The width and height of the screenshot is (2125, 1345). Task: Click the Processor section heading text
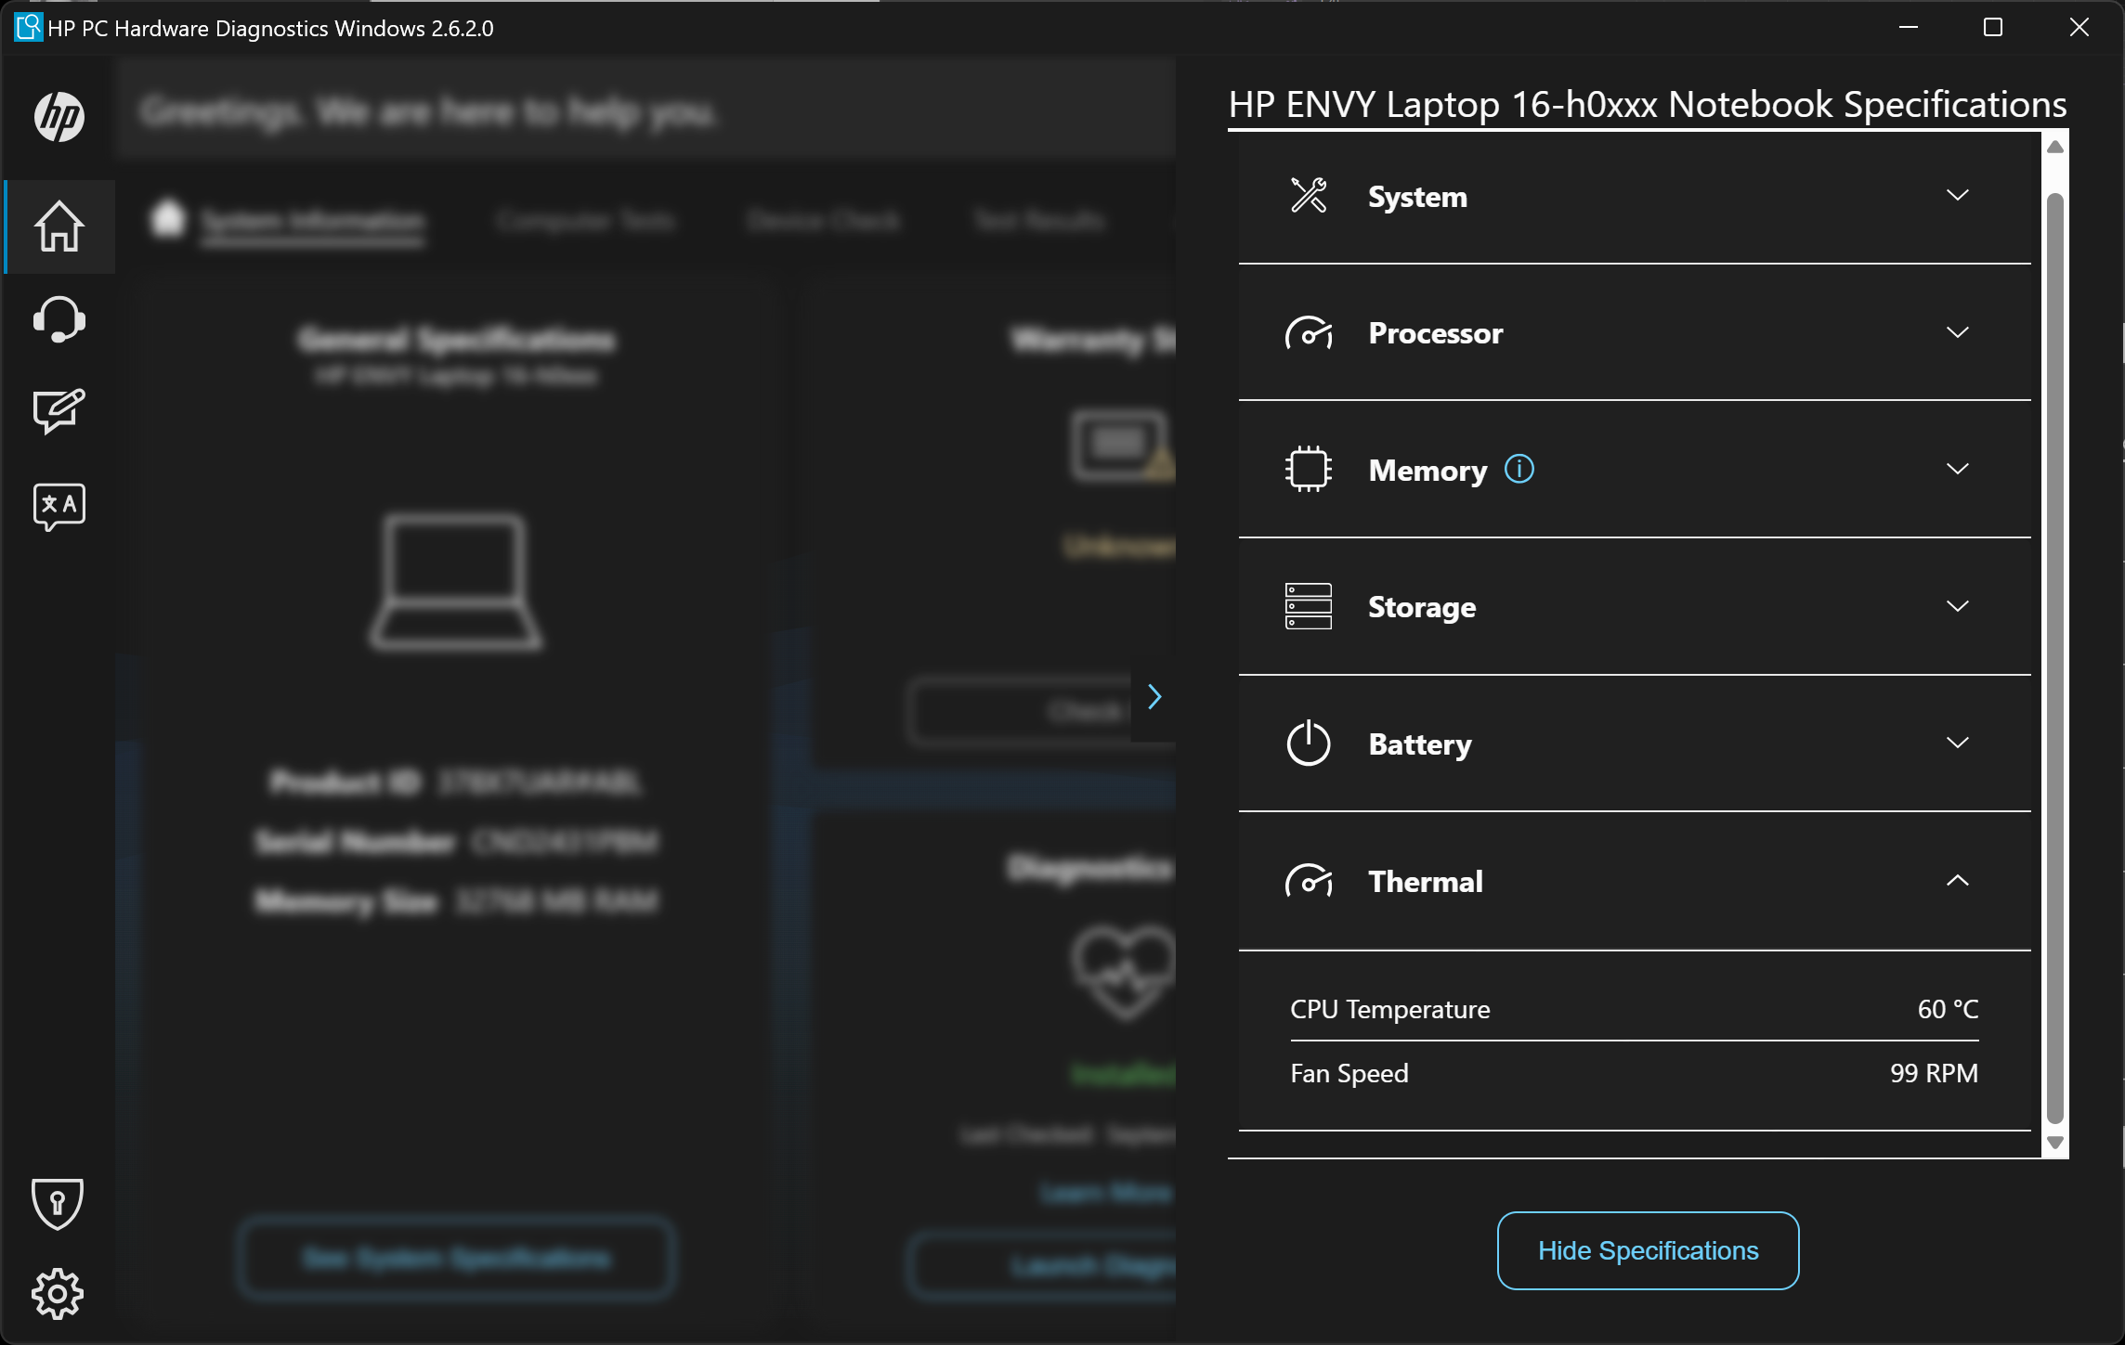(x=1435, y=332)
